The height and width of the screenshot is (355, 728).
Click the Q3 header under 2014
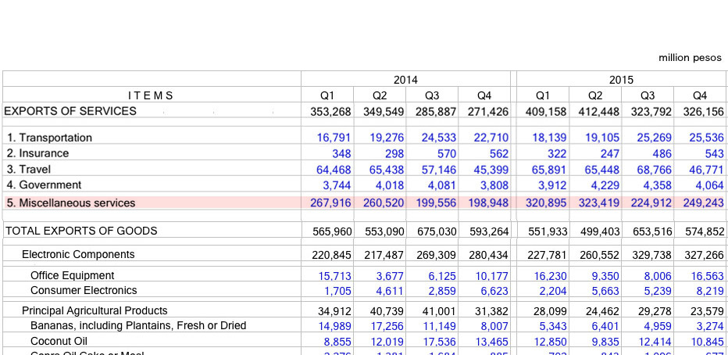tap(432, 95)
